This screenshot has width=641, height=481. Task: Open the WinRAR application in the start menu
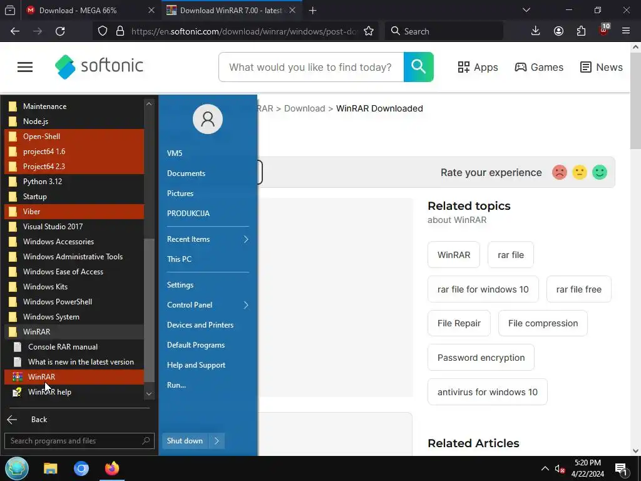(x=74, y=376)
